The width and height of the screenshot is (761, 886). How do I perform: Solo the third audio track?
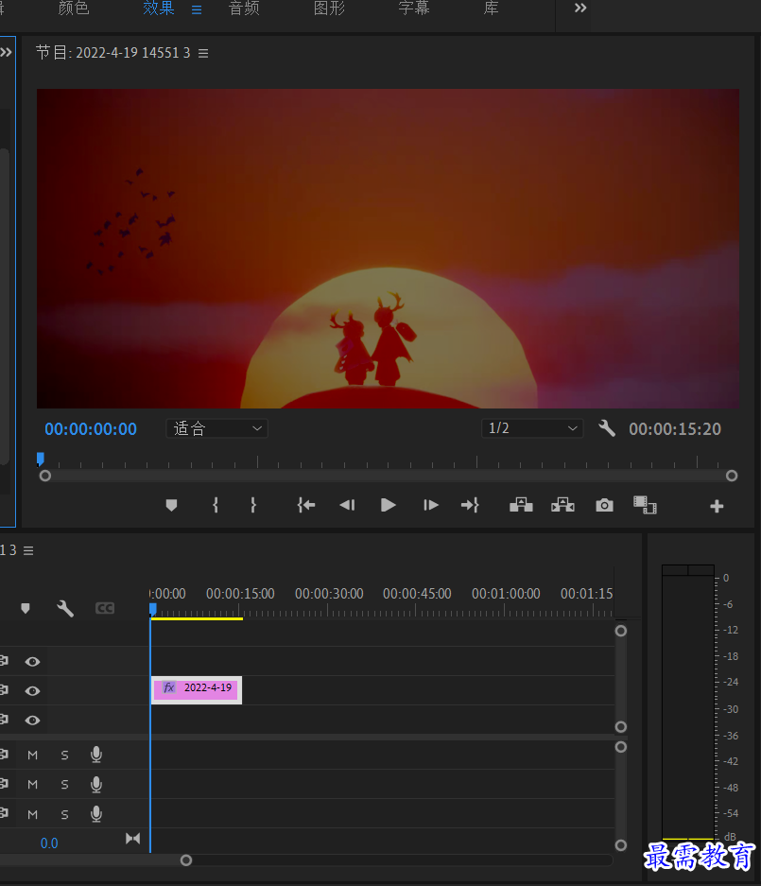click(64, 814)
